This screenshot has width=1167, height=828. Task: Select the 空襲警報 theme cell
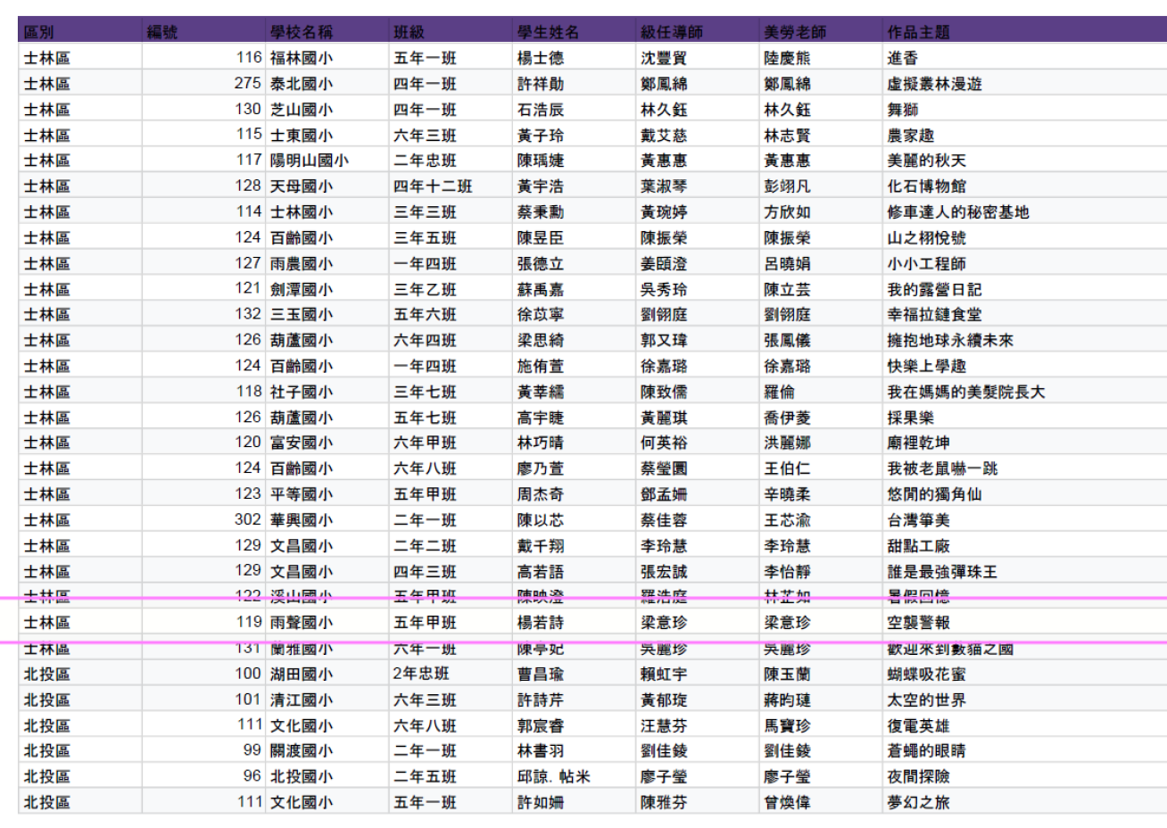click(918, 623)
